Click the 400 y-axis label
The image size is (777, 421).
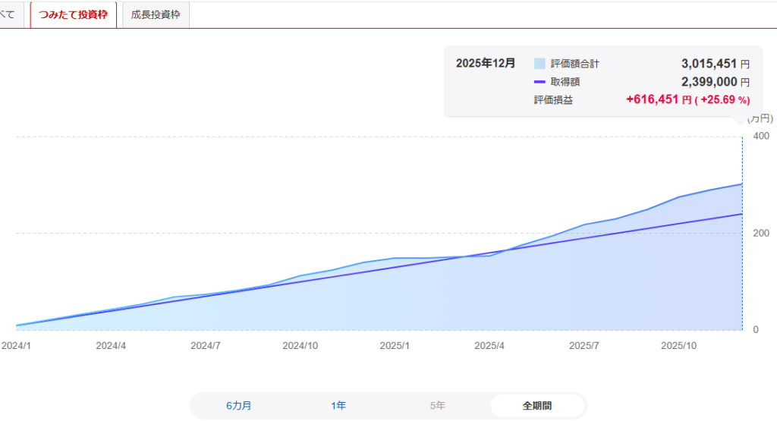coord(760,136)
